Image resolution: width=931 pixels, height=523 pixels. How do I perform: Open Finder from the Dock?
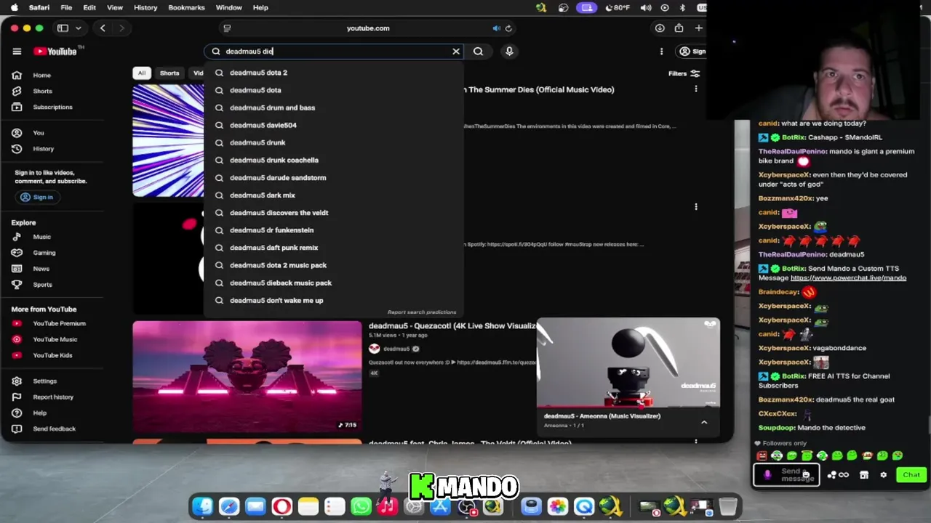[202, 506]
